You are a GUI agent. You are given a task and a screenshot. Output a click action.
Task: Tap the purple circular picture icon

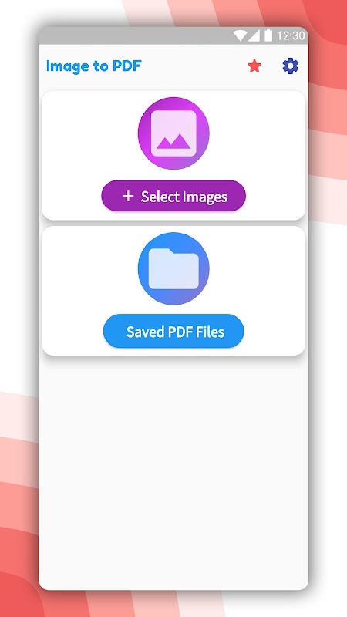click(173, 133)
